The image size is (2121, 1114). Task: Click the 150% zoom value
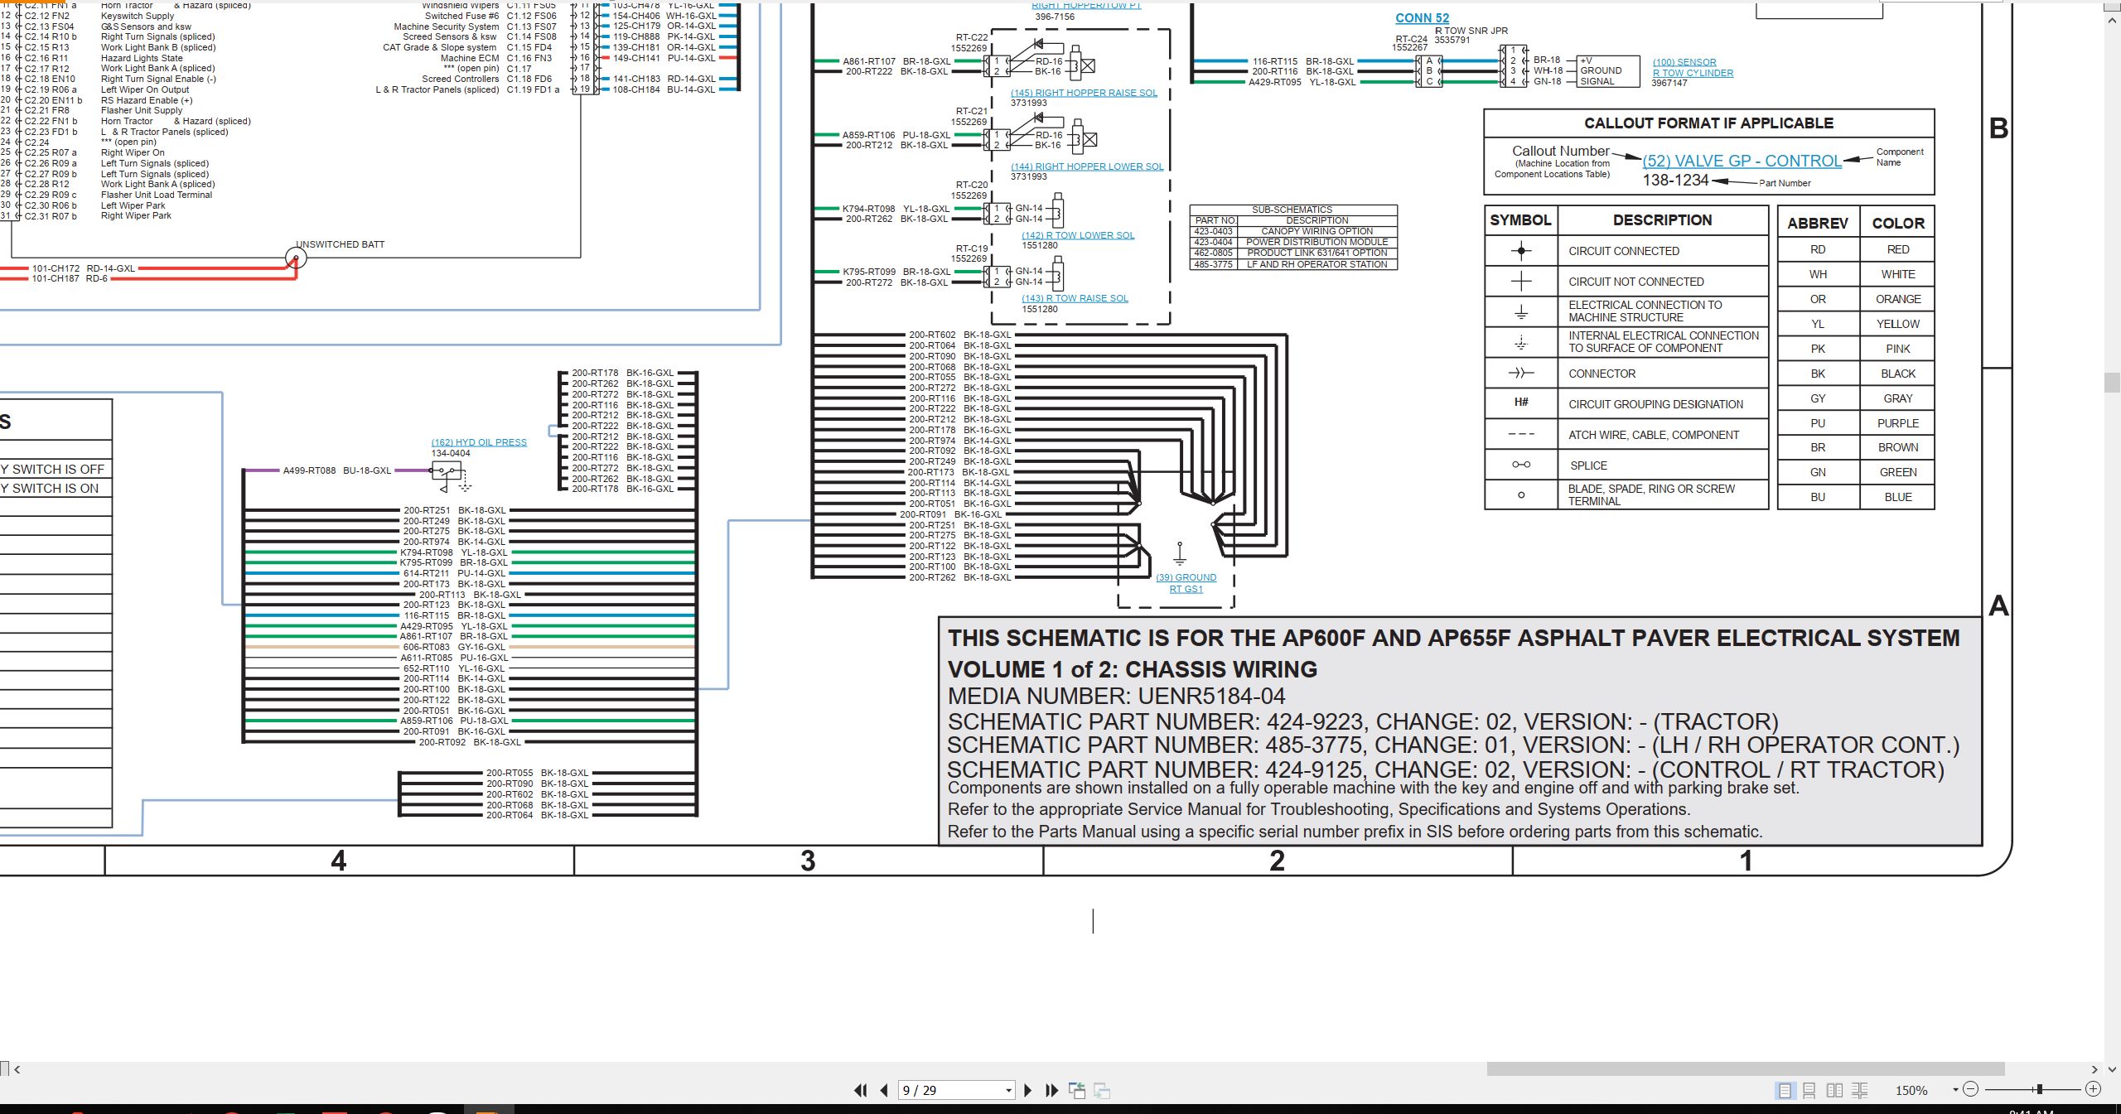tap(1911, 1091)
